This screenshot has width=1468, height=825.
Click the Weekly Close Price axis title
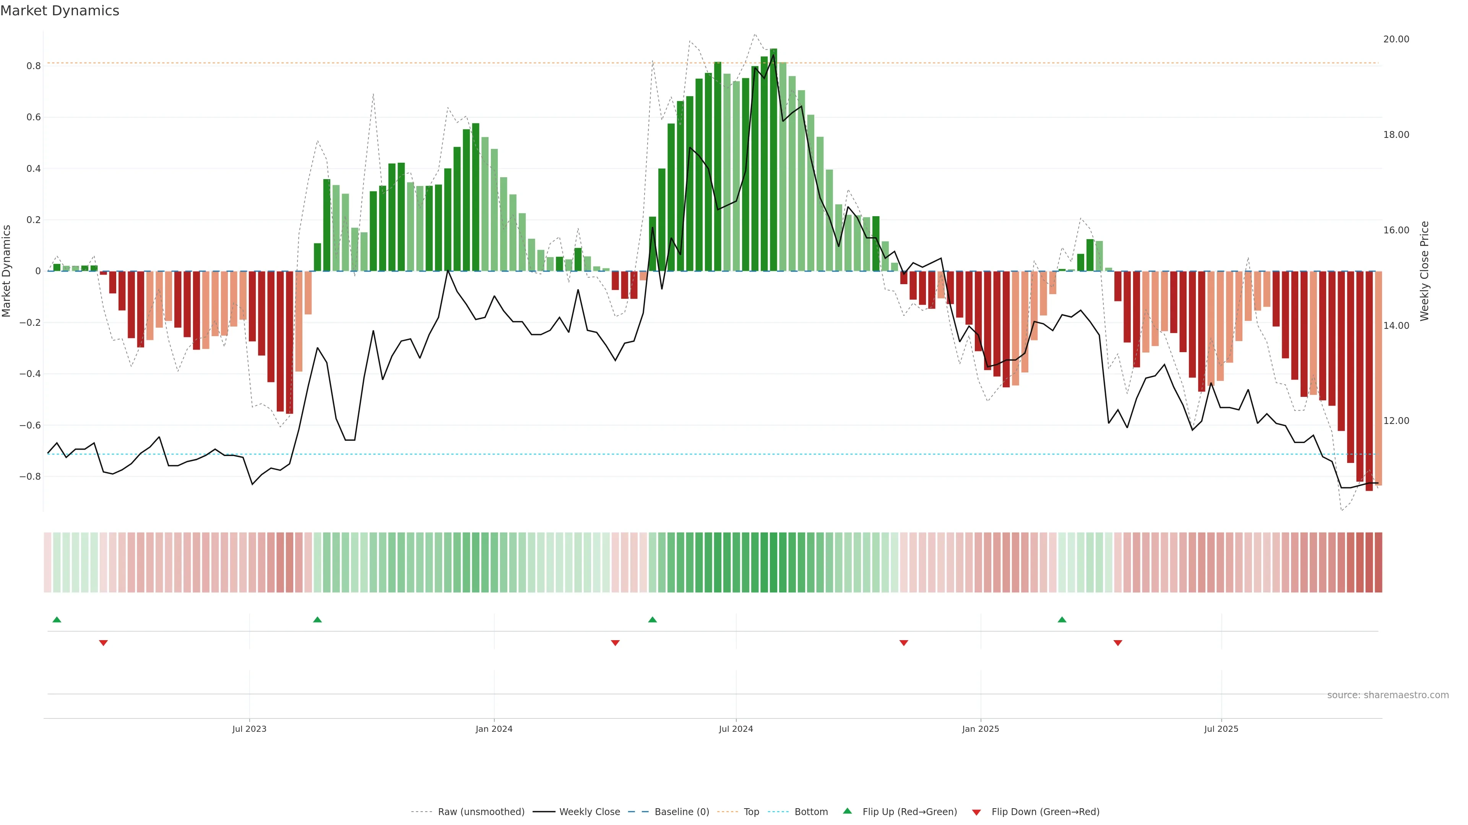tap(1424, 271)
